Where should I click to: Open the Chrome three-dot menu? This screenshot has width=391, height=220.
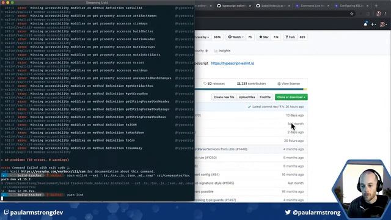[386, 14]
